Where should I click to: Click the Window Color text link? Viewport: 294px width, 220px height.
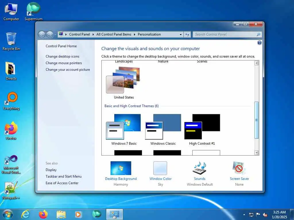pyautogui.click(x=160, y=179)
